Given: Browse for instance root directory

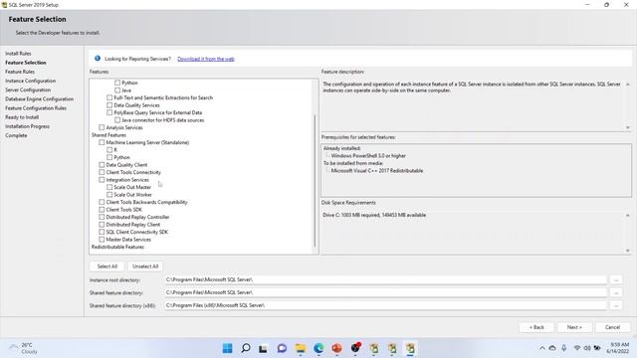Looking at the screenshot, I should 616,279.
